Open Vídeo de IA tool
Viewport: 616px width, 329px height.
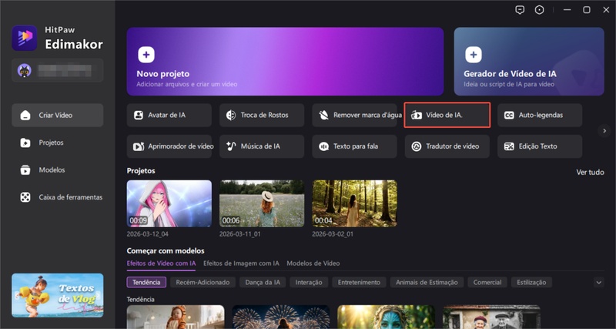coord(447,115)
